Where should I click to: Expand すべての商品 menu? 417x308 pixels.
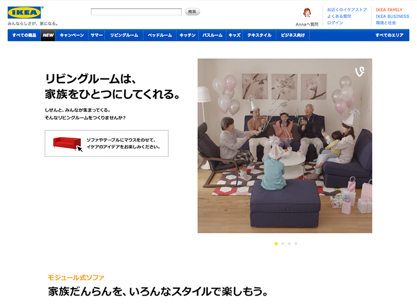[x=24, y=35]
